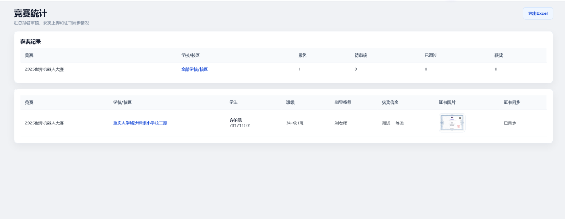Open the certificate image thumbnail

[x=452, y=123]
